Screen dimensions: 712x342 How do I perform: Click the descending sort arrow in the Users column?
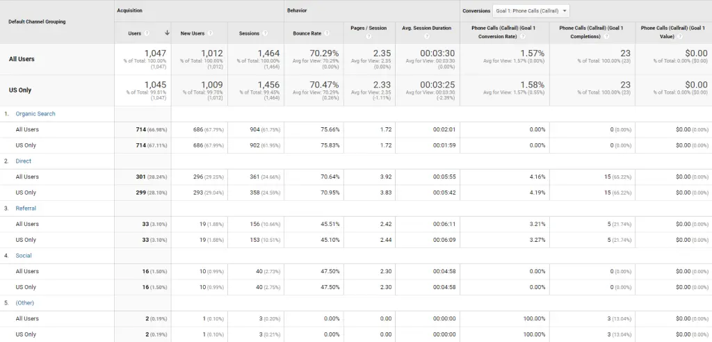(x=167, y=33)
